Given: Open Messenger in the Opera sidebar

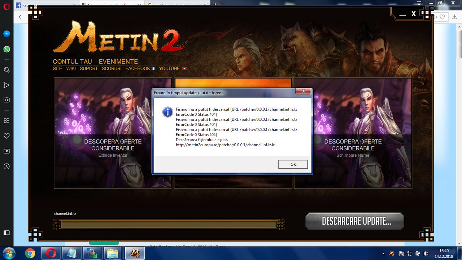Looking at the screenshot, I should coord(6,34).
